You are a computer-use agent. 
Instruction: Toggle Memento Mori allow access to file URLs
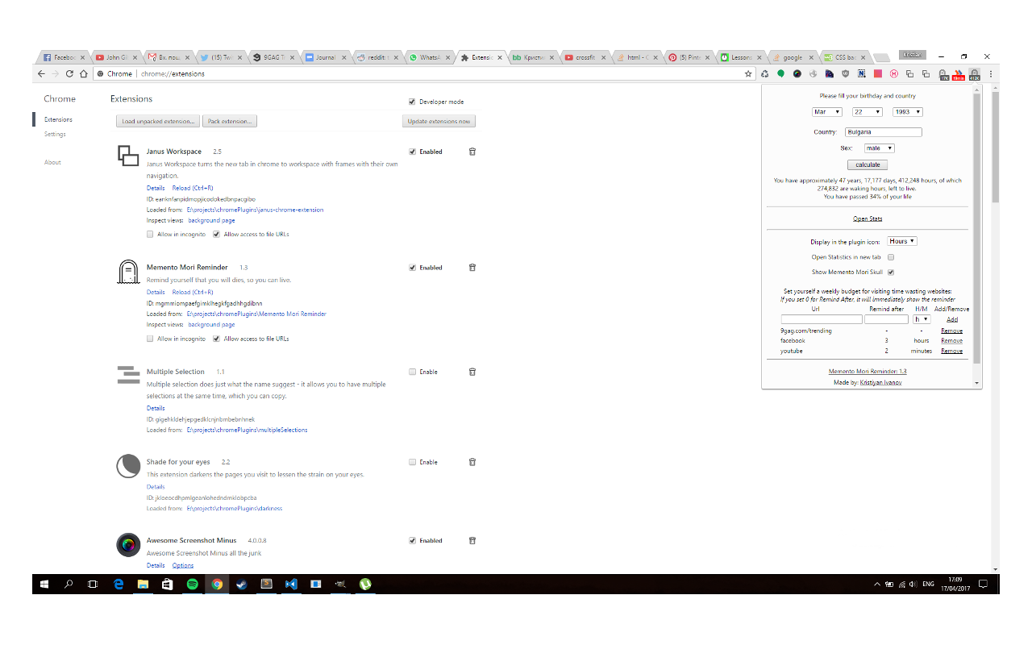point(216,339)
